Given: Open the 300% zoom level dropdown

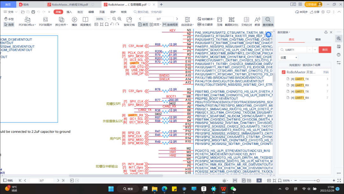Looking at the screenshot, I should pos(108,19).
